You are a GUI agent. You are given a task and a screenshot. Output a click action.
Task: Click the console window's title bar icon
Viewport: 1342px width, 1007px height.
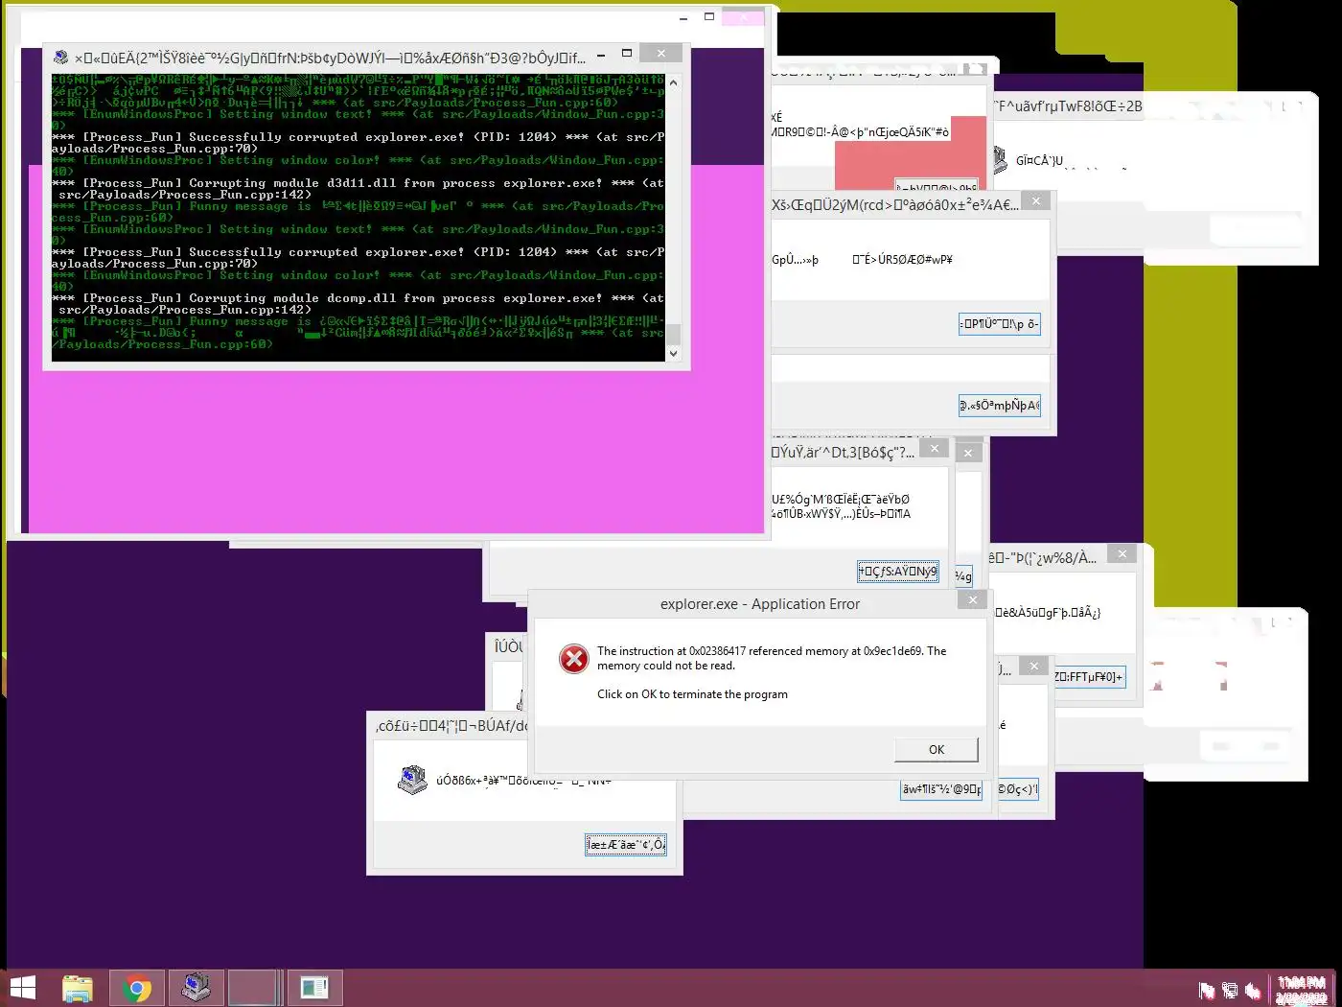[60, 57]
